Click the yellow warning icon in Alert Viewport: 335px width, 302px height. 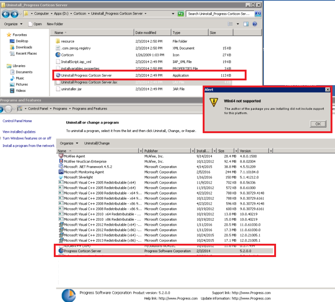(214, 102)
